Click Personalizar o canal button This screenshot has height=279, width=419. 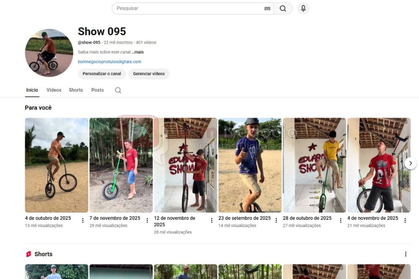pyautogui.click(x=102, y=74)
